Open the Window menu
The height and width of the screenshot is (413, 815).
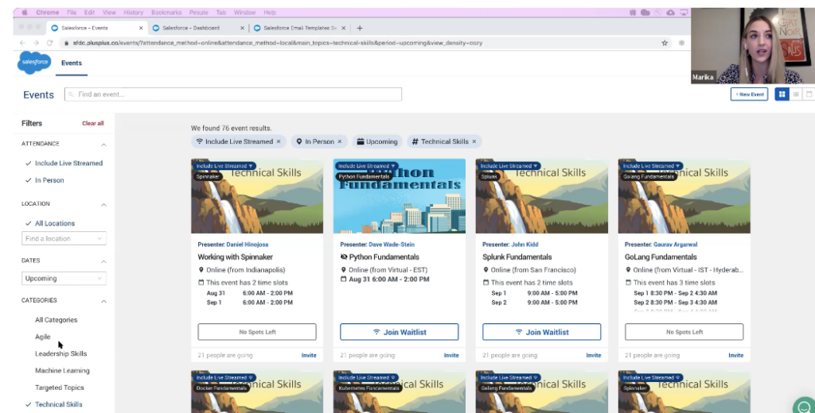tap(244, 13)
